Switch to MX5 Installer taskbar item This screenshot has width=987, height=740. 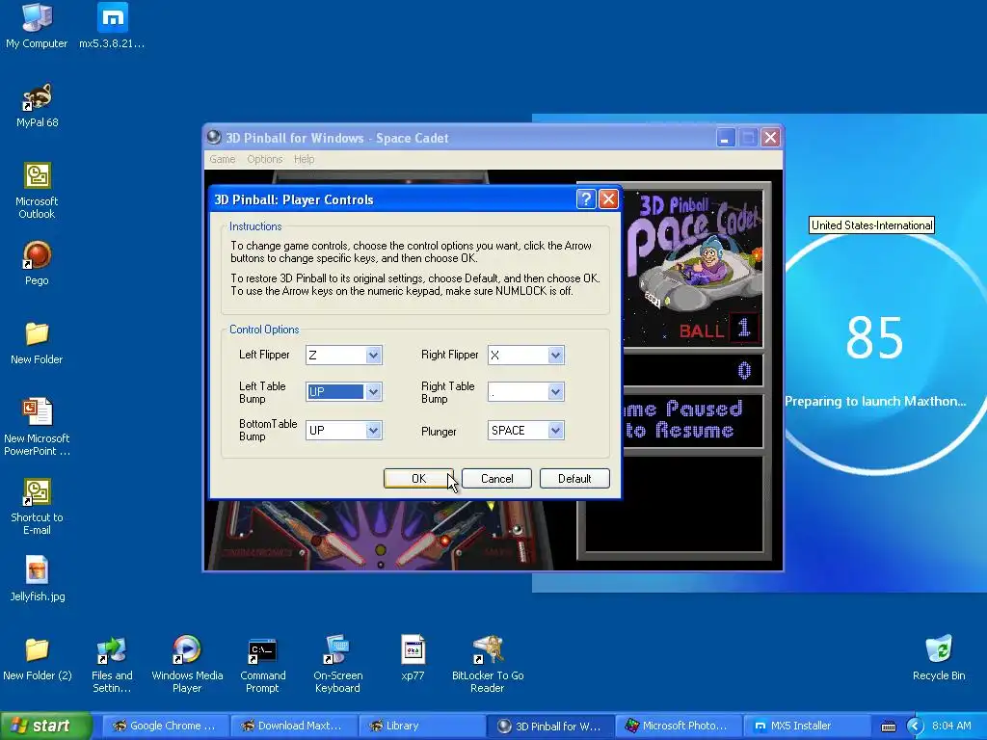[x=807, y=727]
